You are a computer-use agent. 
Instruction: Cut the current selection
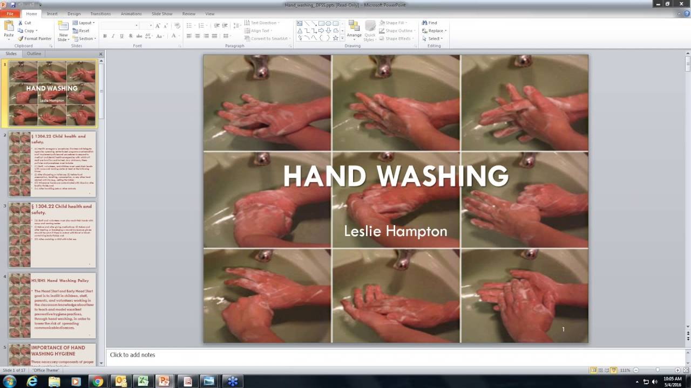(x=24, y=23)
